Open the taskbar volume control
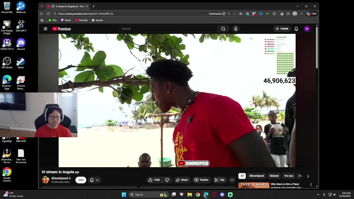Viewport: 354px width, 199px height. coord(334,195)
